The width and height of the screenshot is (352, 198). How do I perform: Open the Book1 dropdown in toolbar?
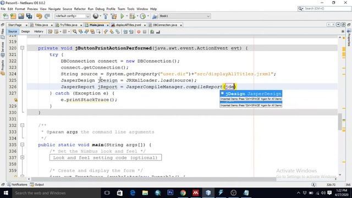coord(185,16)
